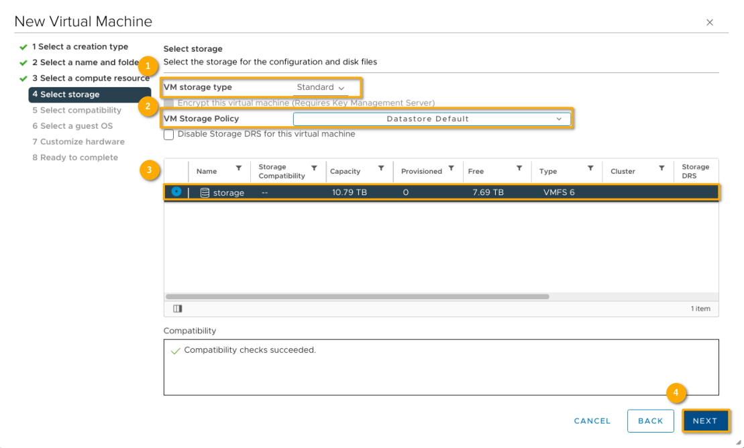
Task: Open the Provisioned column filter icon
Action: tap(451, 169)
